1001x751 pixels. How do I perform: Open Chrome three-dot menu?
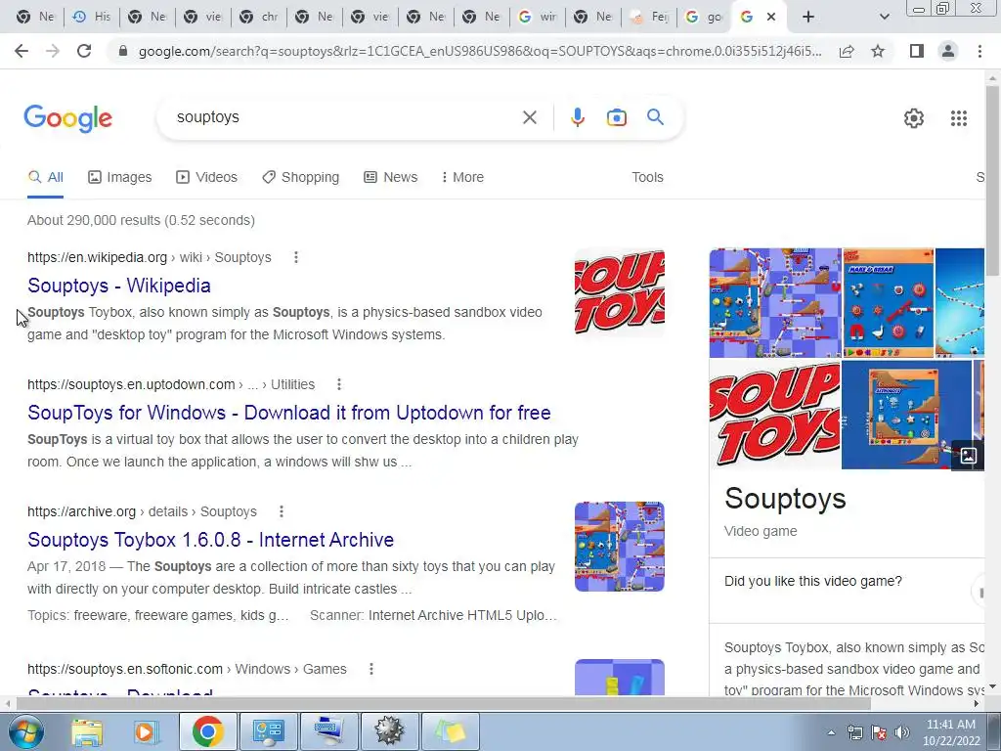979,51
